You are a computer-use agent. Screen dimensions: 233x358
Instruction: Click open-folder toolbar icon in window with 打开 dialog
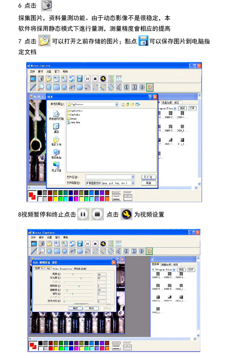pyautogui.click(x=49, y=79)
